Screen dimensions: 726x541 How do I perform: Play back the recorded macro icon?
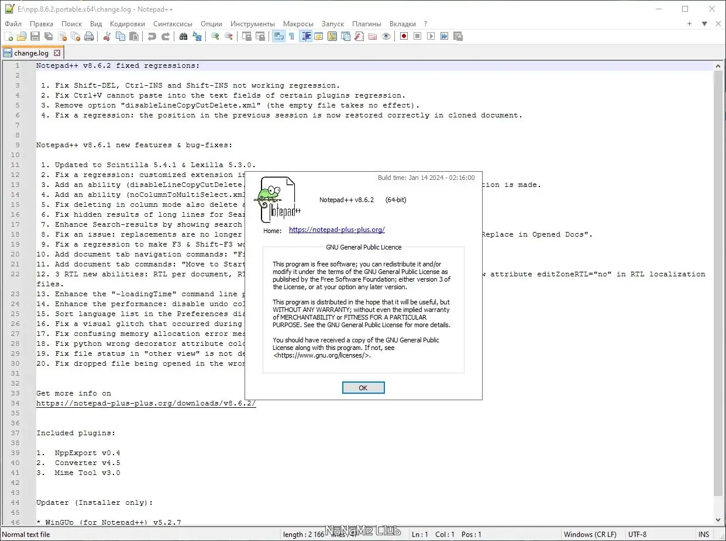point(431,36)
